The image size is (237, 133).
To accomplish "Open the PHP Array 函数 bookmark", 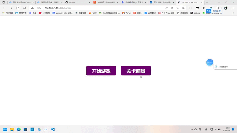I will pos(166,13).
